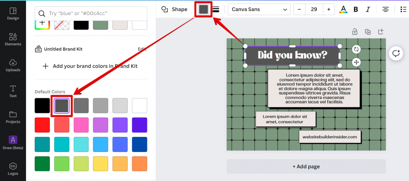
Task: Open the text color picker icon
Action: tap(343, 9)
